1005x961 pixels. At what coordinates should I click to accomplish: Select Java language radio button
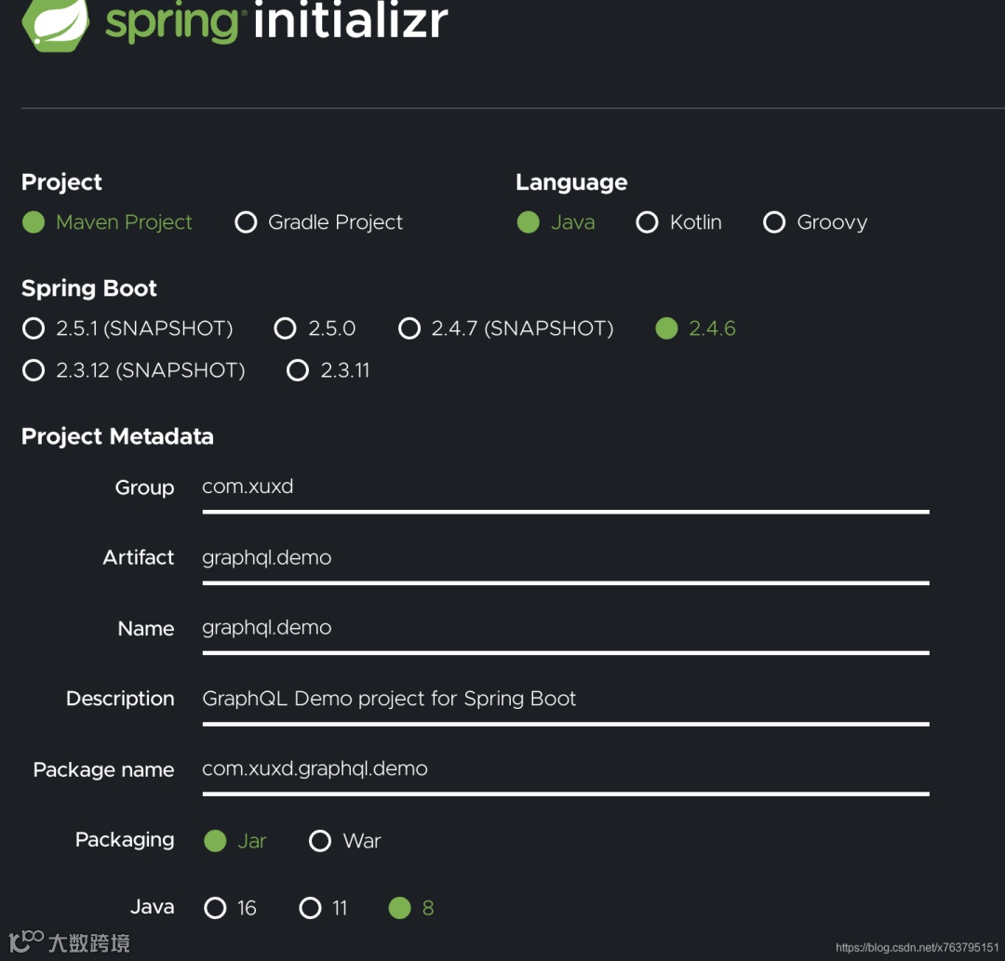(529, 222)
